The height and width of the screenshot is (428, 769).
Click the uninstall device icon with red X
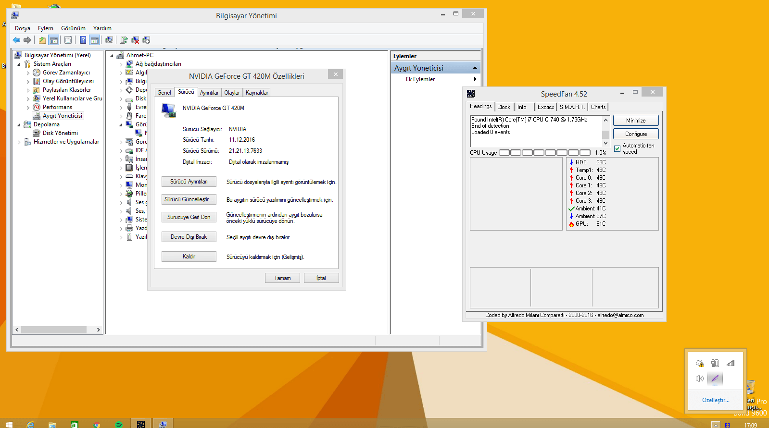[135, 40]
